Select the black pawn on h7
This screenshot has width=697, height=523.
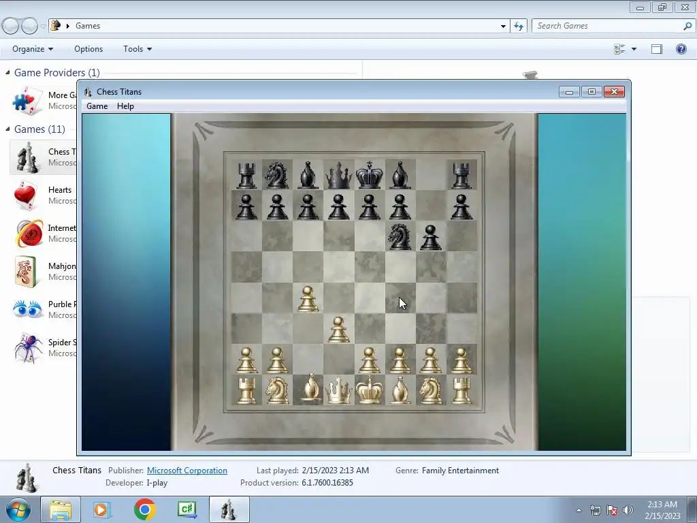[x=461, y=207]
